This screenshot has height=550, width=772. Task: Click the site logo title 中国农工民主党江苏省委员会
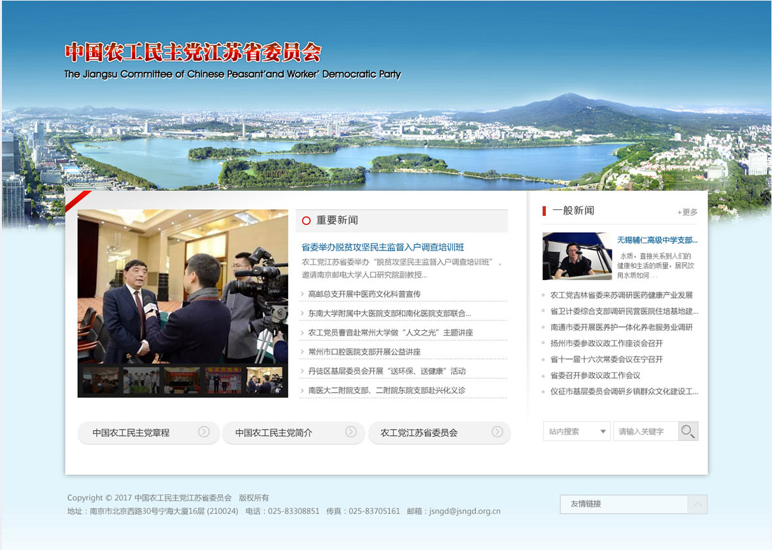pyautogui.click(x=193, y=52)
